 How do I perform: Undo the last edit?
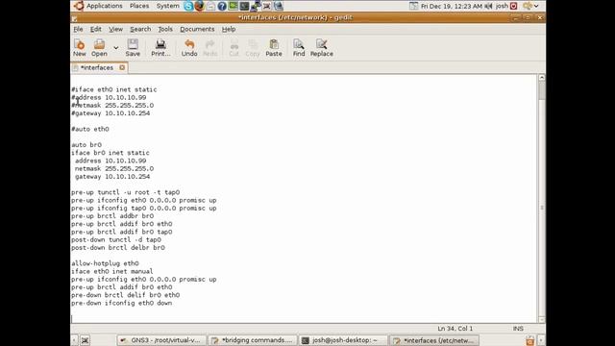click(189, 48)
